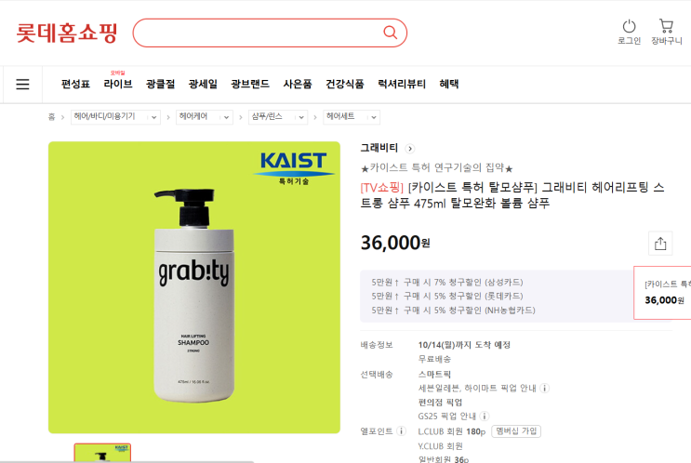
Task: Click the 멤버십 가입 button
Action: tap(516, 430)
